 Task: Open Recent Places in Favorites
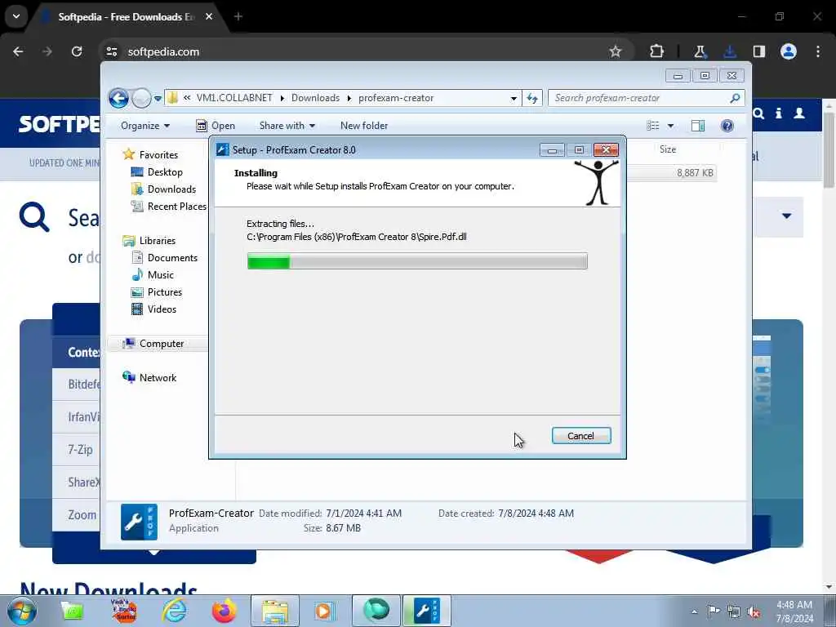coord(176,207)
